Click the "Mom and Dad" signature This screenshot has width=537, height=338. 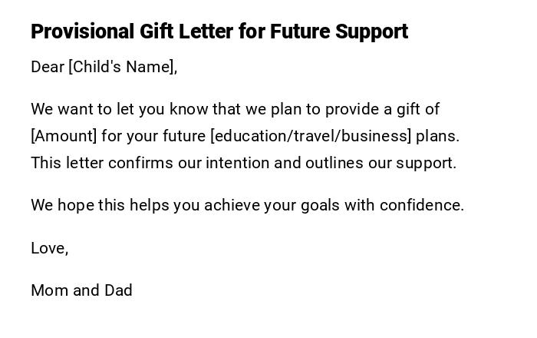tap(81, 290)
